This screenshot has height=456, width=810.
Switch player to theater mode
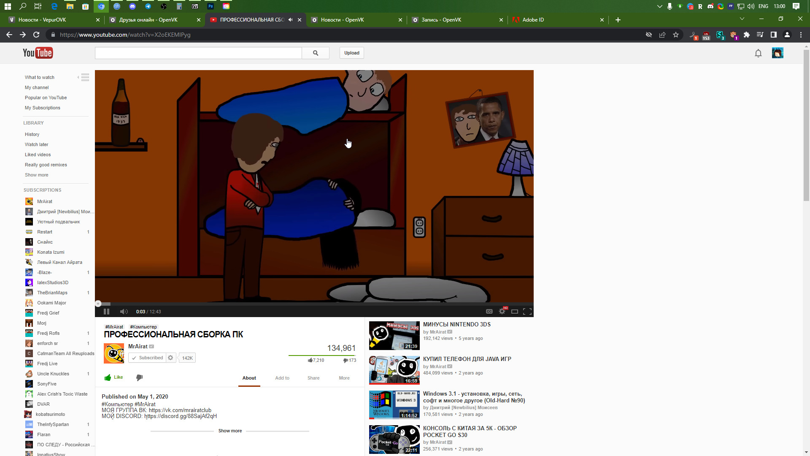514,312
